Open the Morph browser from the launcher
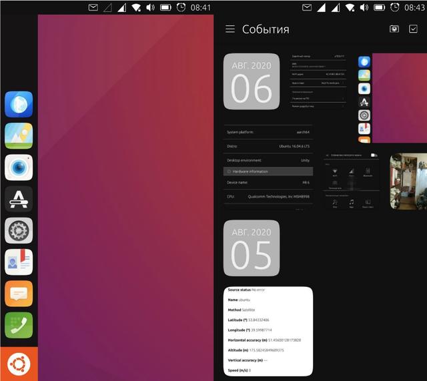 click(x=19, y=104)
